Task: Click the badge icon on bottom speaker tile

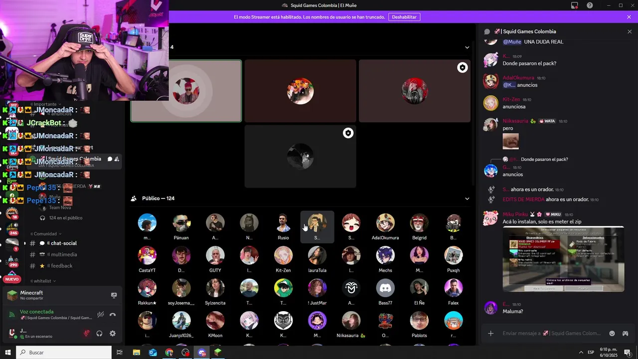Action: [x=348, y=133]
